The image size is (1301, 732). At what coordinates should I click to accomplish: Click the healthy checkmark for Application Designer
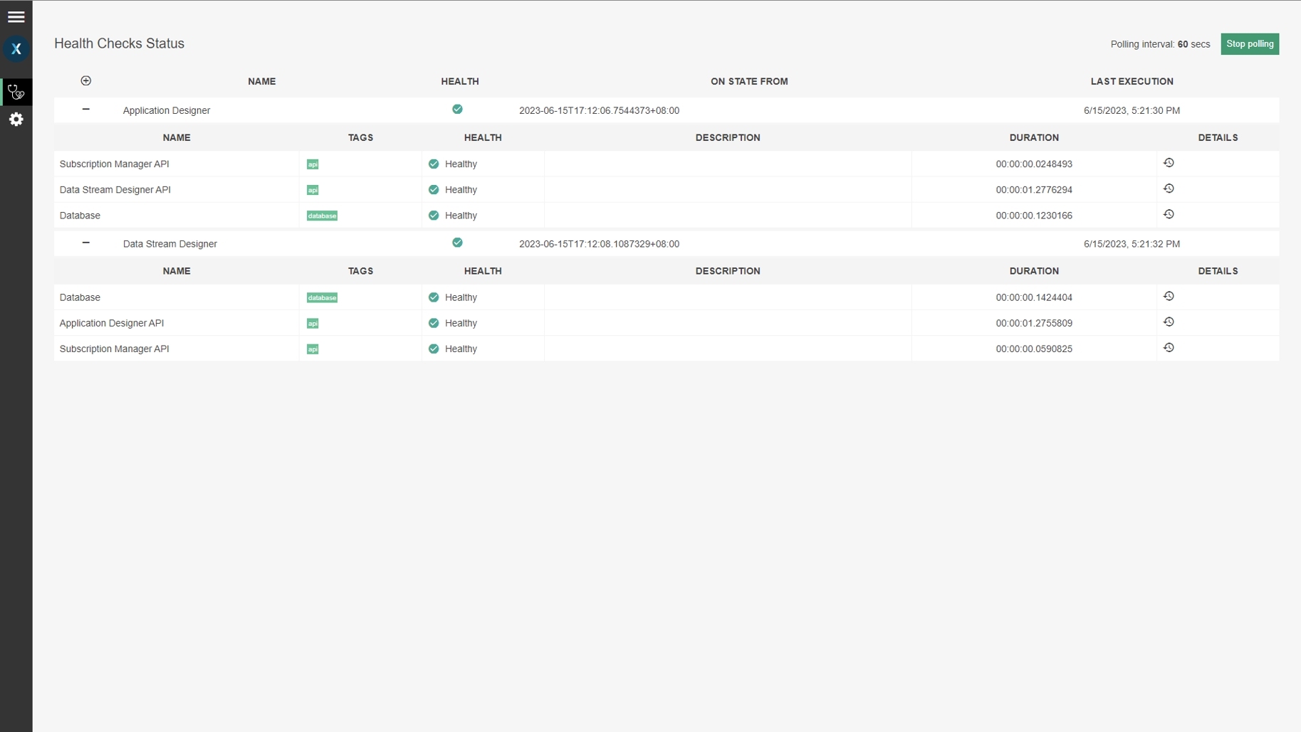[457, 109]
